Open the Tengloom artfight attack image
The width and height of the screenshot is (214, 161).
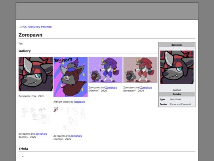click(71, 77)
